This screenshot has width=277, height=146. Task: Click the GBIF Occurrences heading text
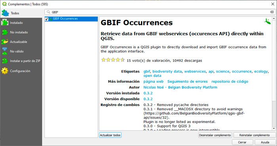(137, 23)
